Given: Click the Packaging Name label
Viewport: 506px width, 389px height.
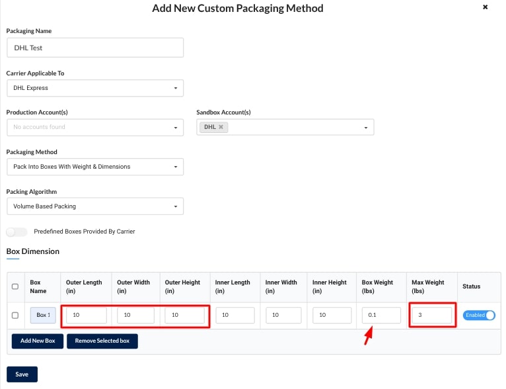Looking at the screenshot, I should (x=29, y=31).
